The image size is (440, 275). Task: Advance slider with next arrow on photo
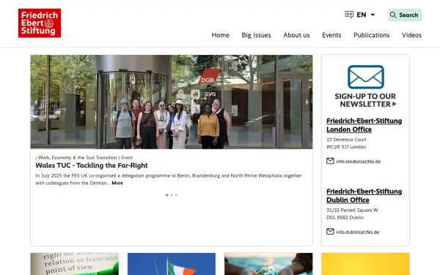[307, 102]
